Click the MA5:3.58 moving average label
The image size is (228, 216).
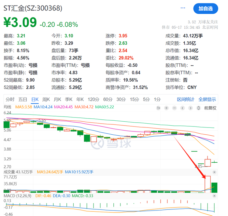(23, 107)
